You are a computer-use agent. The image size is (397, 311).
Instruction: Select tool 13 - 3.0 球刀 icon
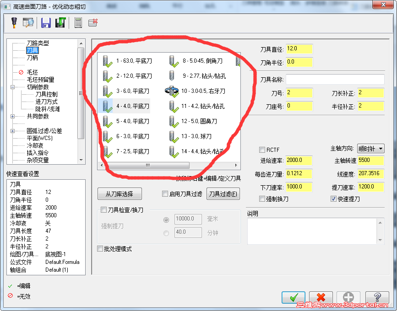(x=174, y=137)
